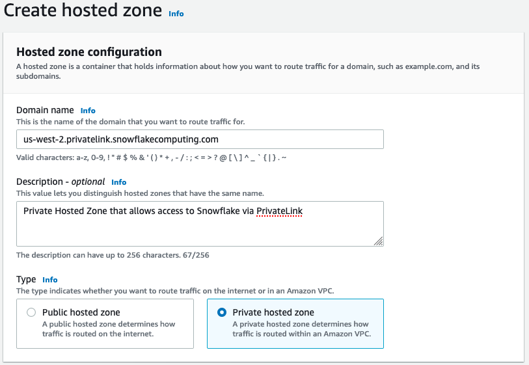529x365 pixels.
Task: Click the underlined PrivateLink word in description
Action: pyautogui.click(x=280, y=211)
